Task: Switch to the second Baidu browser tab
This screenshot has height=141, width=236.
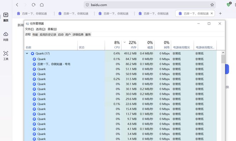Action: (x=73, y=14)
